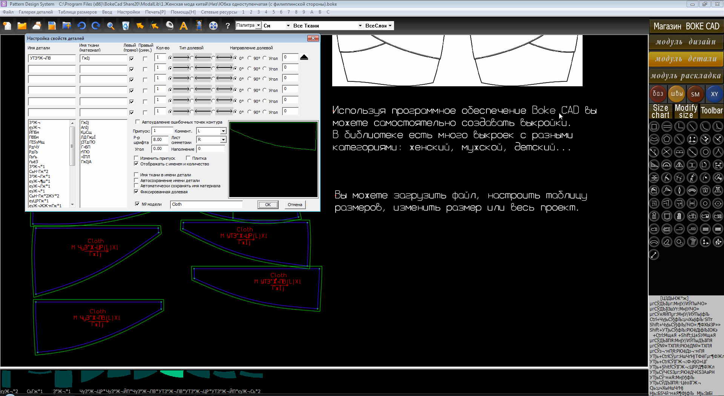Enable 'Изменить припуск' checkbox
Image resolution: width=724 pixels, height=396 pixels.
click(x=137, y=158)
